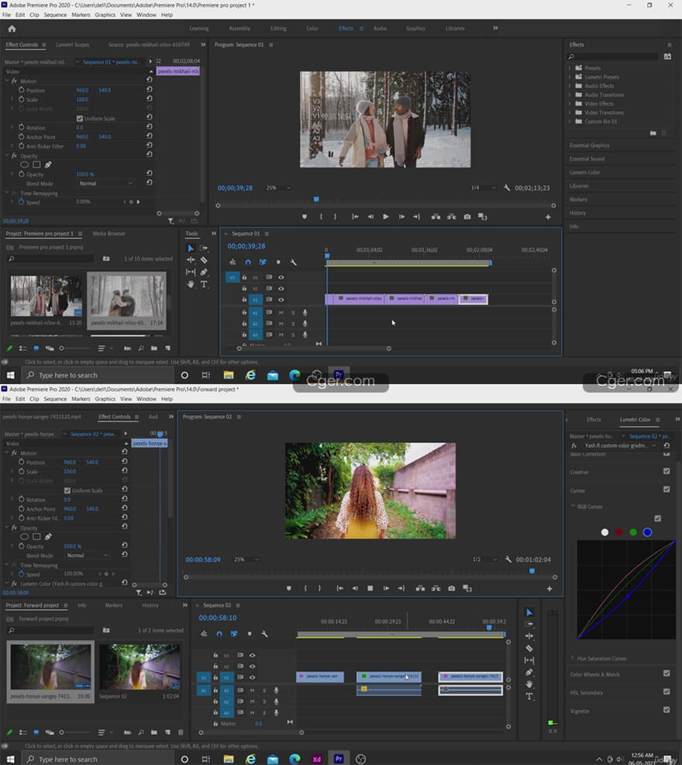Disable the HSL Secondary checkbox

coord(666,692)
